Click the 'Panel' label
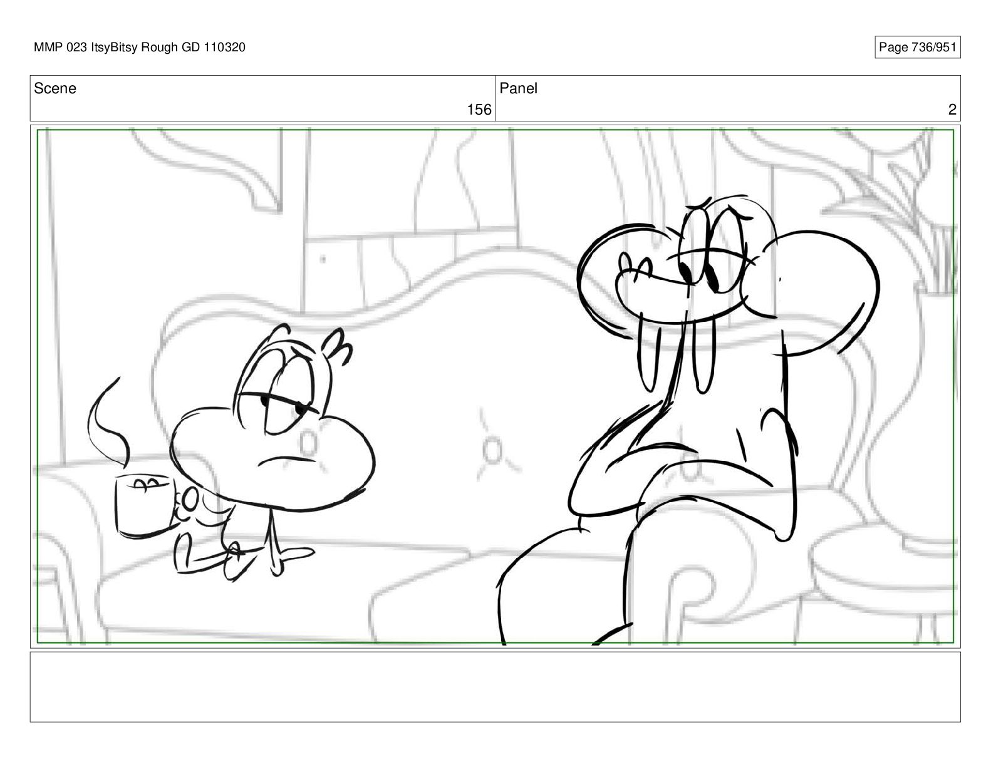The image size is (991, 767). [x=518, y=88]
